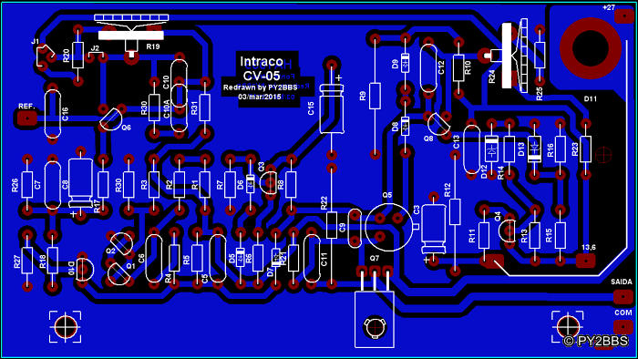Select the D10 LED footprint

(85, 269)
